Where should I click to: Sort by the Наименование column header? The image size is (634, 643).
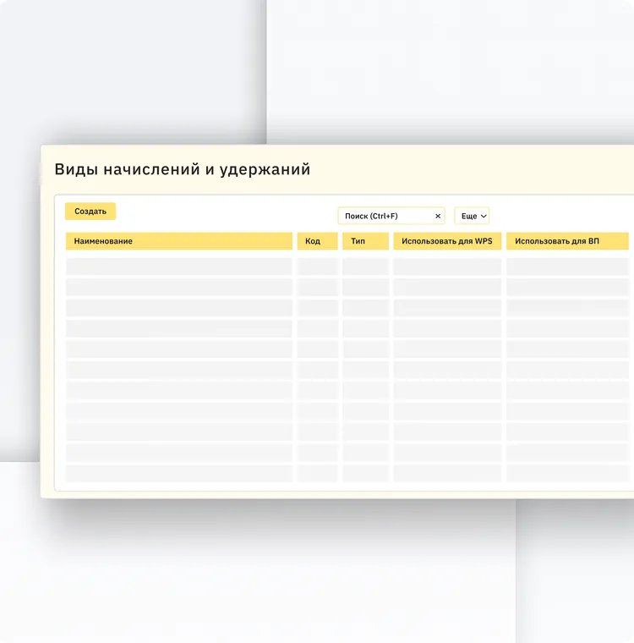point(179,241)
